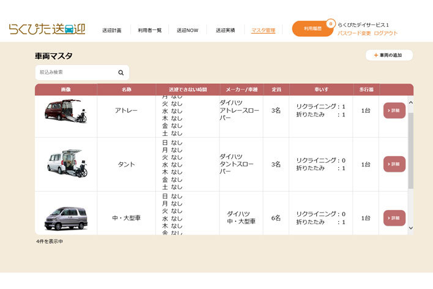Click the wheelchair counts in タント row
Viewport: 433px width, 289px height.
[x=320, y=164]
